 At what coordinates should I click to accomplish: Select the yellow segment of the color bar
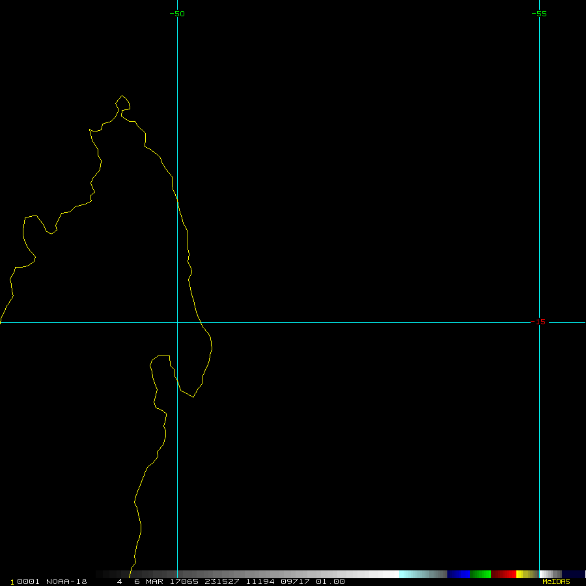[523, 574]
